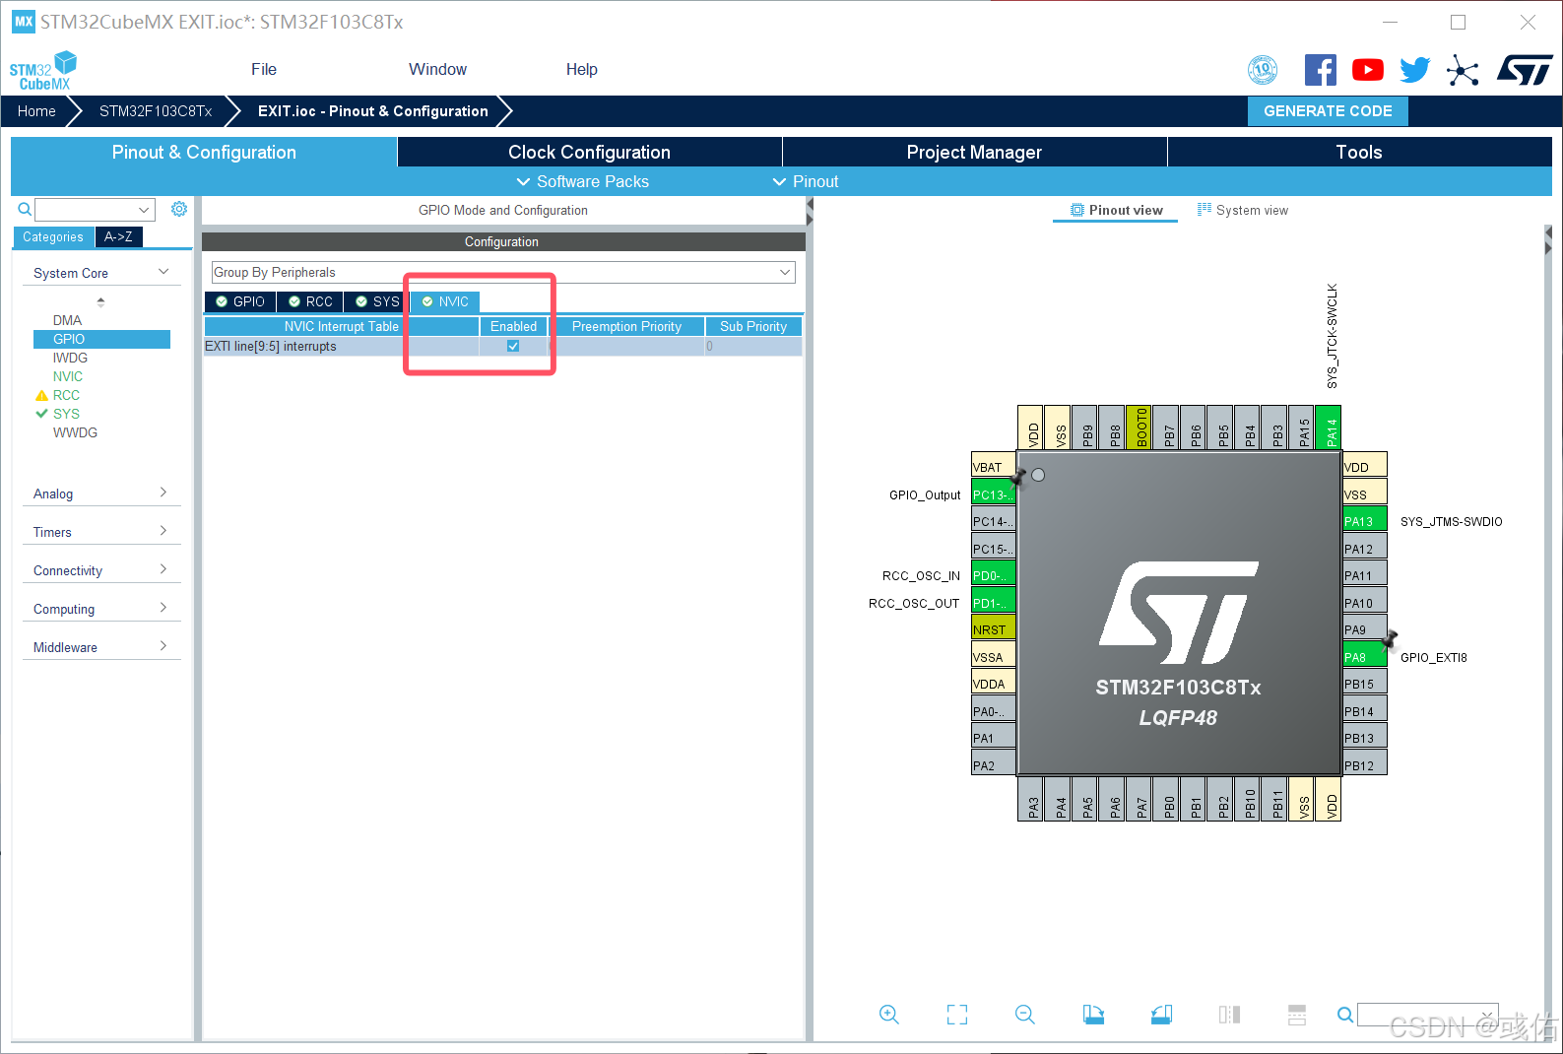Click the pin search input field
The width and height of the screenshot is (1563, 1054).
(x=1427, y=1015)
